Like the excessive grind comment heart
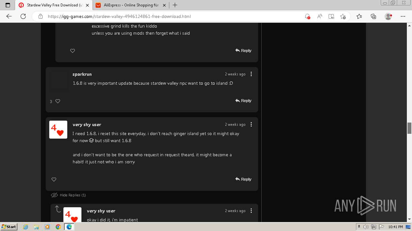Viewport: 412px width, 231px height. [x=72, y=51]
